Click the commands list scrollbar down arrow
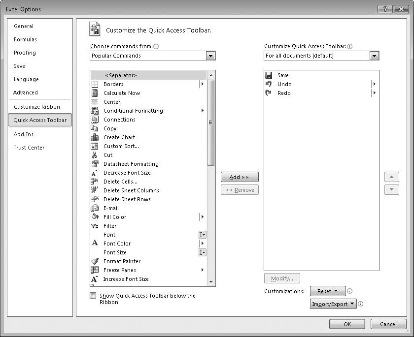Screen dimensions: 414x337 pos(211,282)
